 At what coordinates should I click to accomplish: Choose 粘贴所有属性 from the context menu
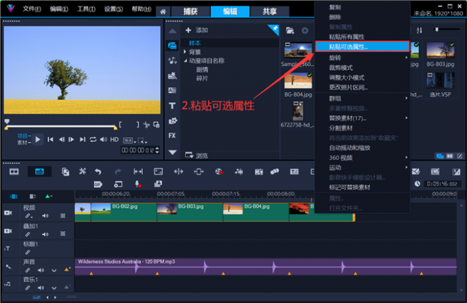pyautogui.click(x=362, y=37)
